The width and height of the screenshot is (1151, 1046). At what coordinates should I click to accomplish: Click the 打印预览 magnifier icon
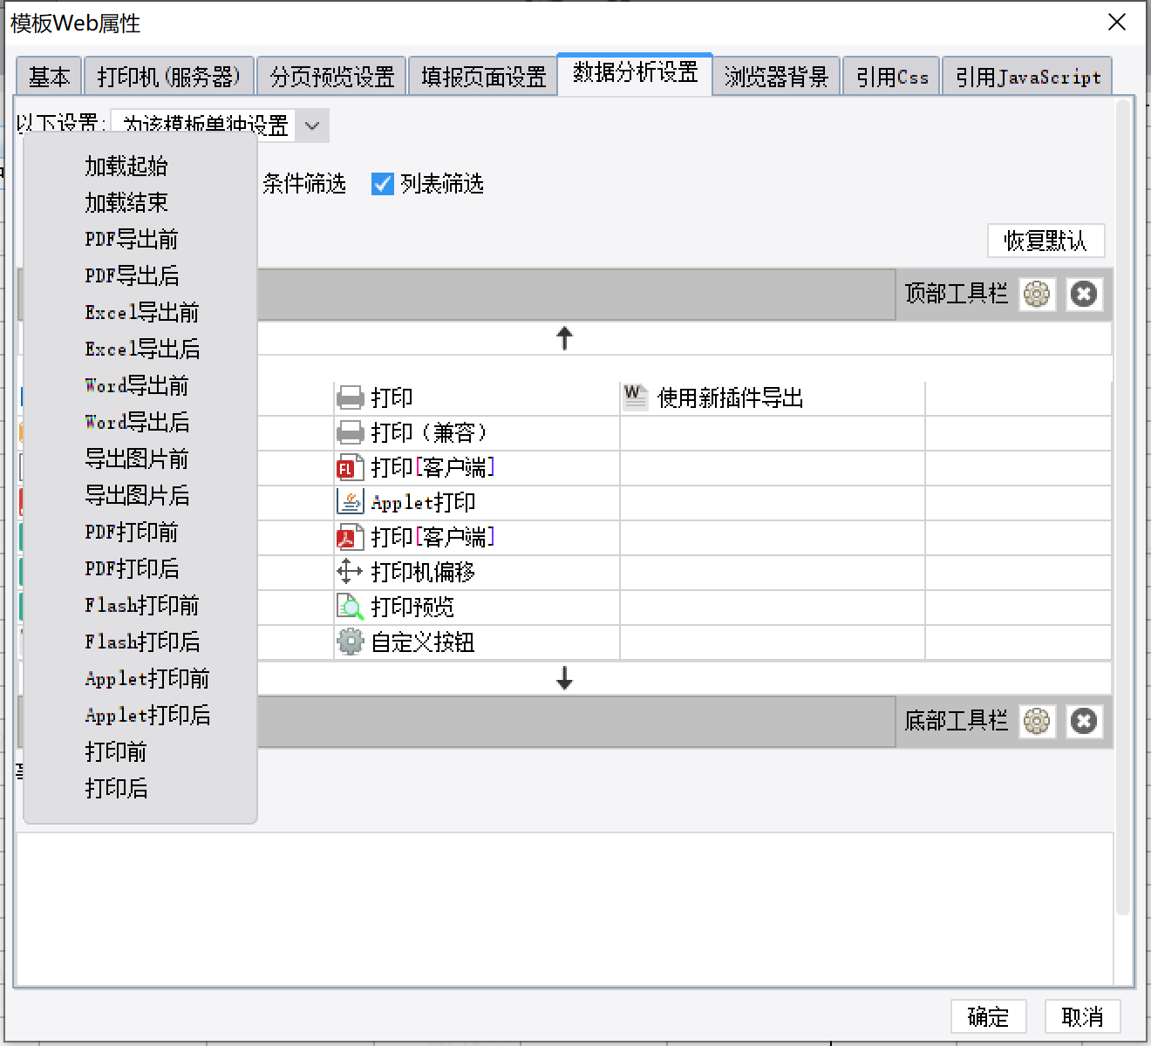(350, 607)
